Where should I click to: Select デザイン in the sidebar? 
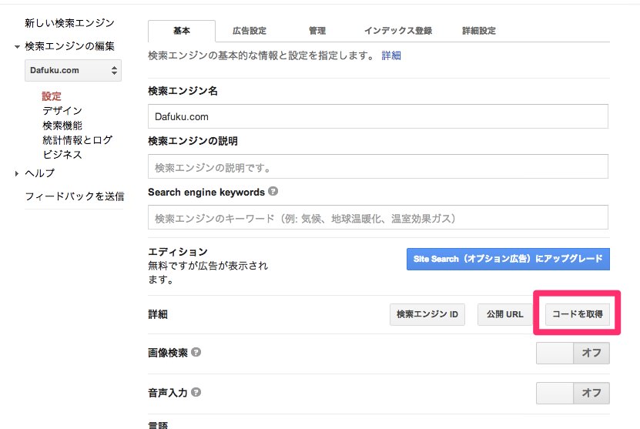(62, 111)
